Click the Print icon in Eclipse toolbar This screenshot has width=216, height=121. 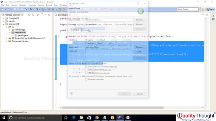click(x=22, y=9)
